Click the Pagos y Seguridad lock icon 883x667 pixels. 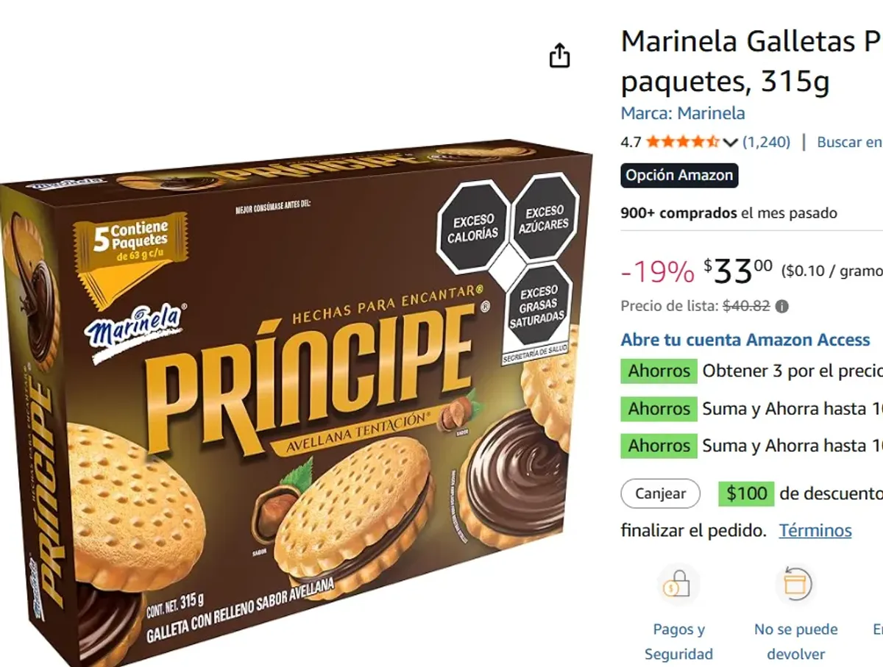[x=678, y=585]
